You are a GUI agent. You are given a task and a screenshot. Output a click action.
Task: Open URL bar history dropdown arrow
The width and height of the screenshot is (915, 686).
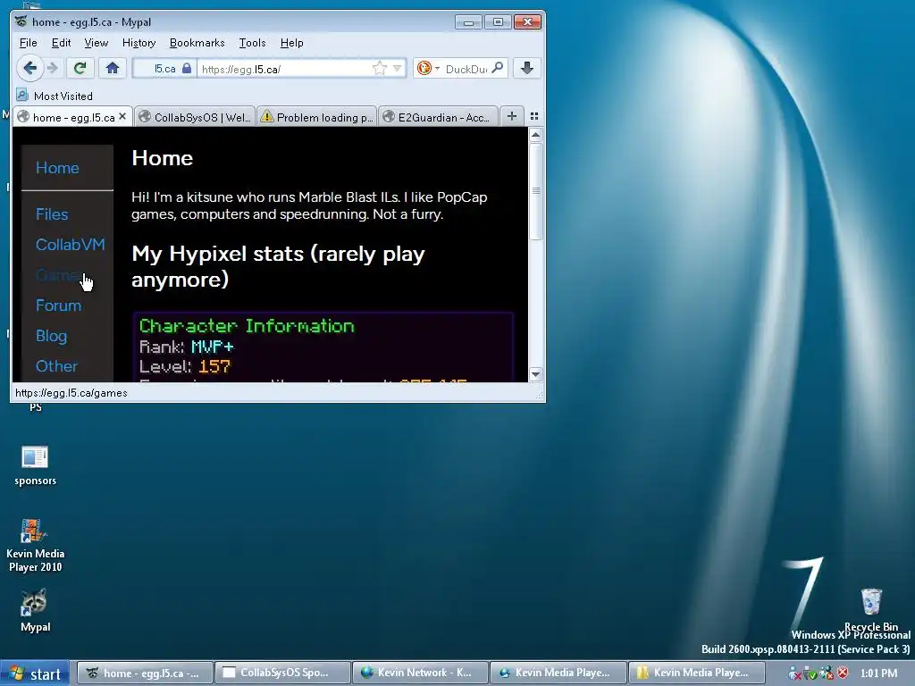coord(398,68)
